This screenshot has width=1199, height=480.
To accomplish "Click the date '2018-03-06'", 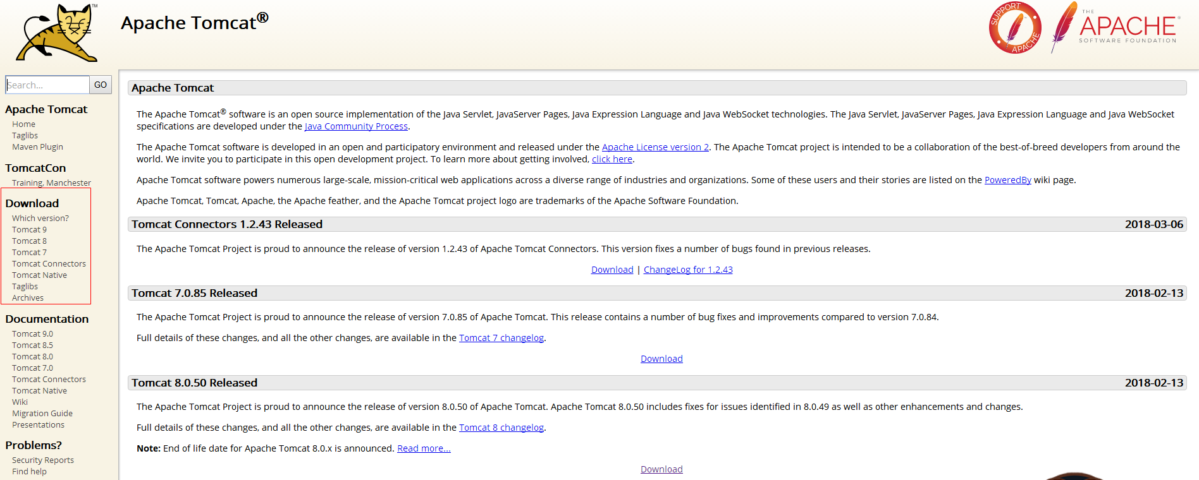I will 1154,224.
